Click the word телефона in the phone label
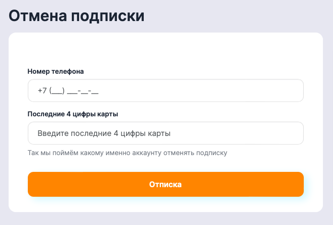The width and height of the screenshot is (333, 225). 68,71
